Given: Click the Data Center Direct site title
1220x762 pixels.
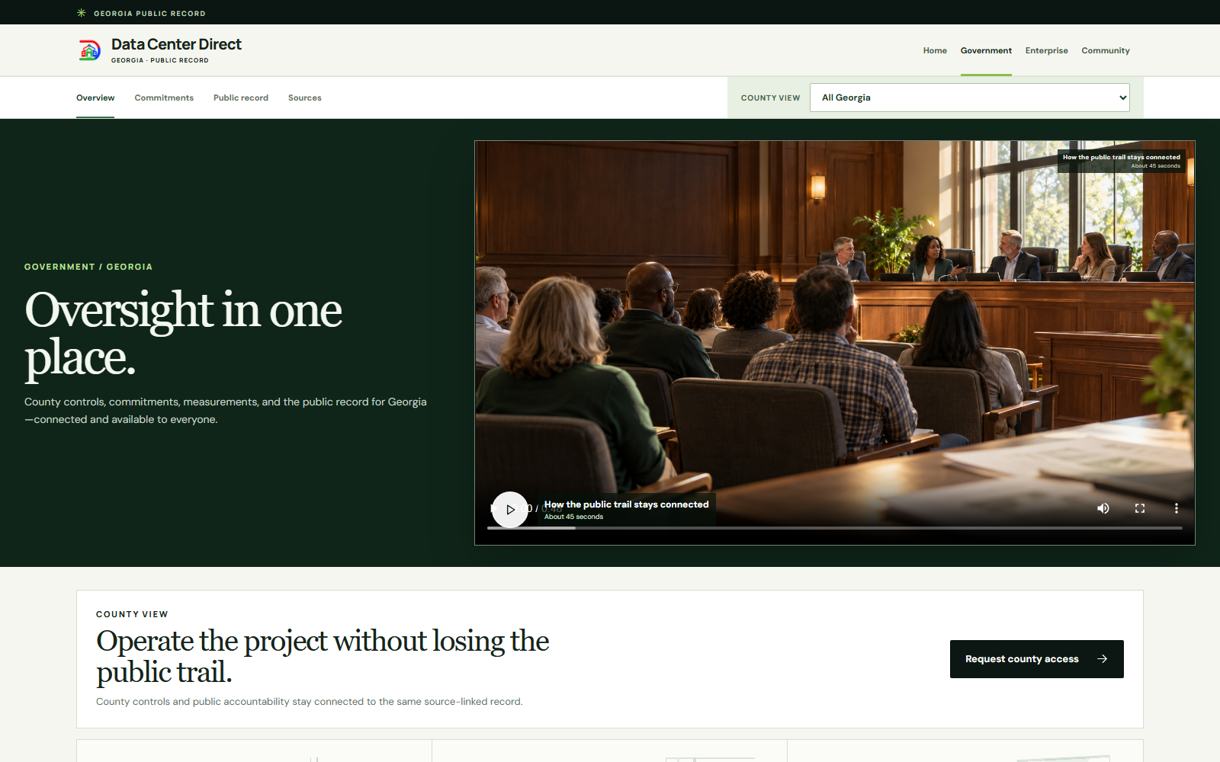Looking at the screenshot, I should point(176,44).
